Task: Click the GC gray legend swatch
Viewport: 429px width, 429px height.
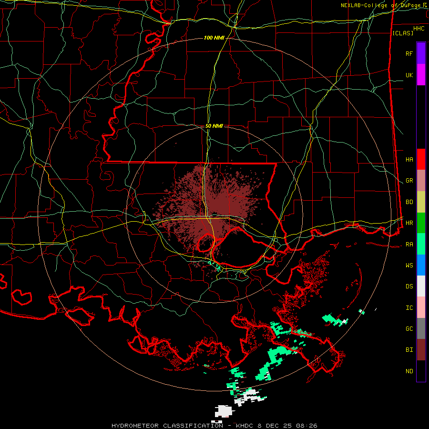Action: coord(421,328)
